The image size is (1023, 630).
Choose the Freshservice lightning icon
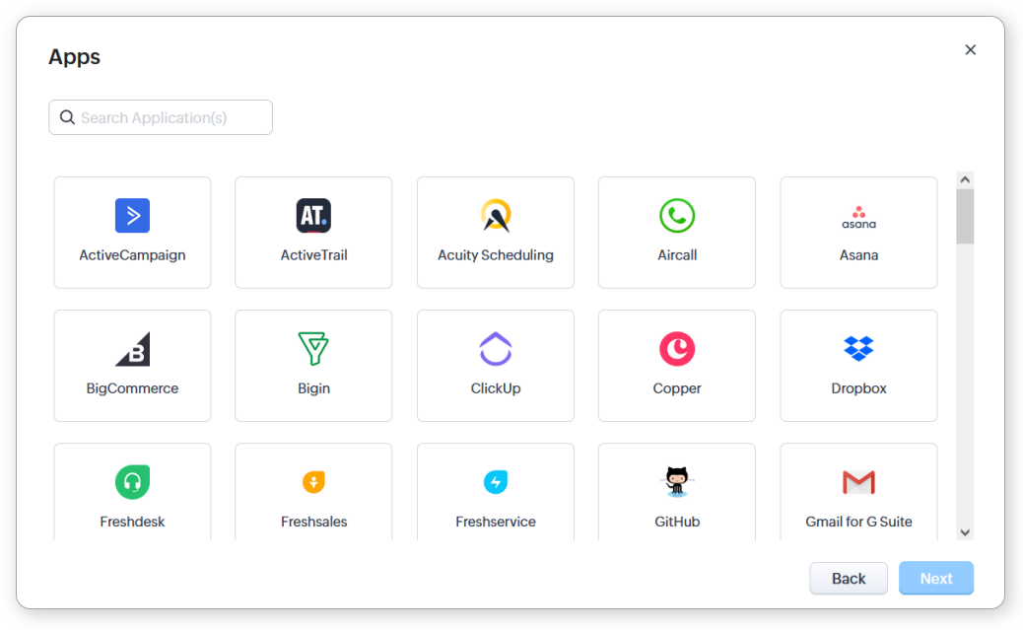[496, 482]
